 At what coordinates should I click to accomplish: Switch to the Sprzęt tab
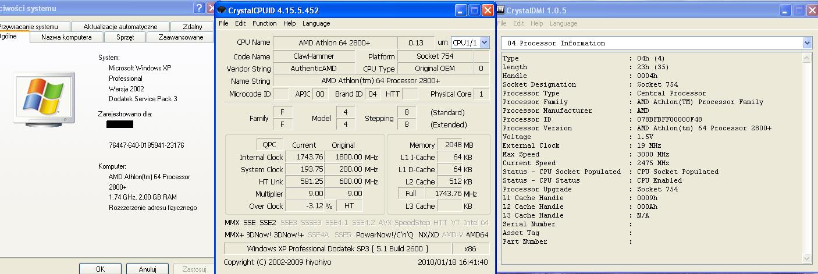click(125, 37)
